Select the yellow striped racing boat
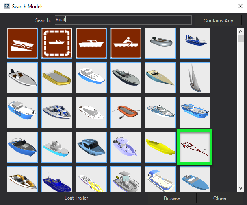Screen dimensions: 247x205 pyautogui.click(x=91, y=179)
